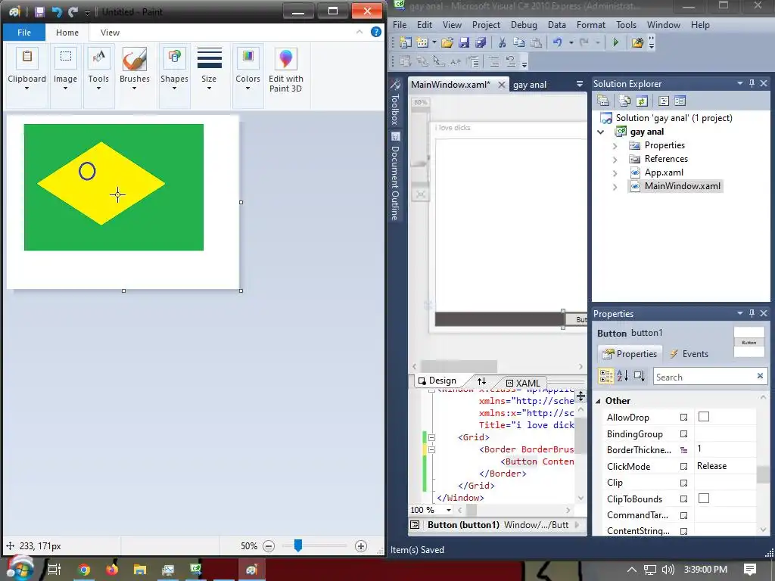The height and width of the screenshot is (581, 775).
Task: Check the ClipToBounds checkbox
Action: click(704, 499)
